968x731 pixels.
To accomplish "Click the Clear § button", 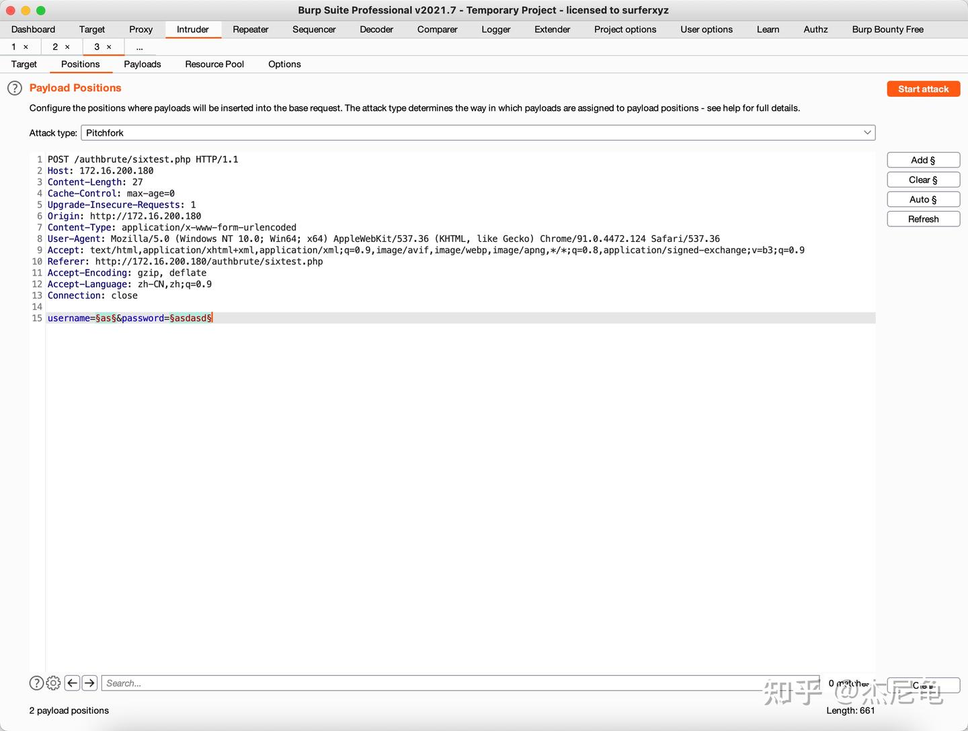I will 924,179.
